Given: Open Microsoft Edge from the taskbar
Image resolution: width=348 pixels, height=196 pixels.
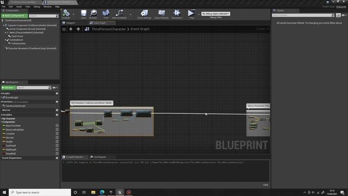Looking at the screenshot, I should coord(102,192).
